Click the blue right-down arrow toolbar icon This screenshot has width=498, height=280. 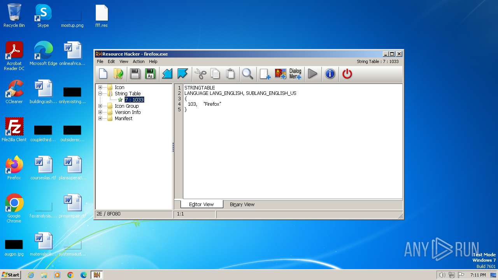coord(182,73)
